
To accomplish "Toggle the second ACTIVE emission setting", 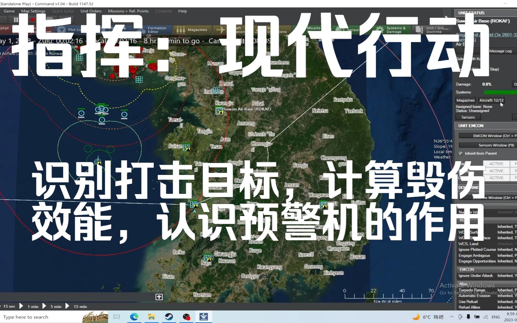I will (x=496, y=171).
